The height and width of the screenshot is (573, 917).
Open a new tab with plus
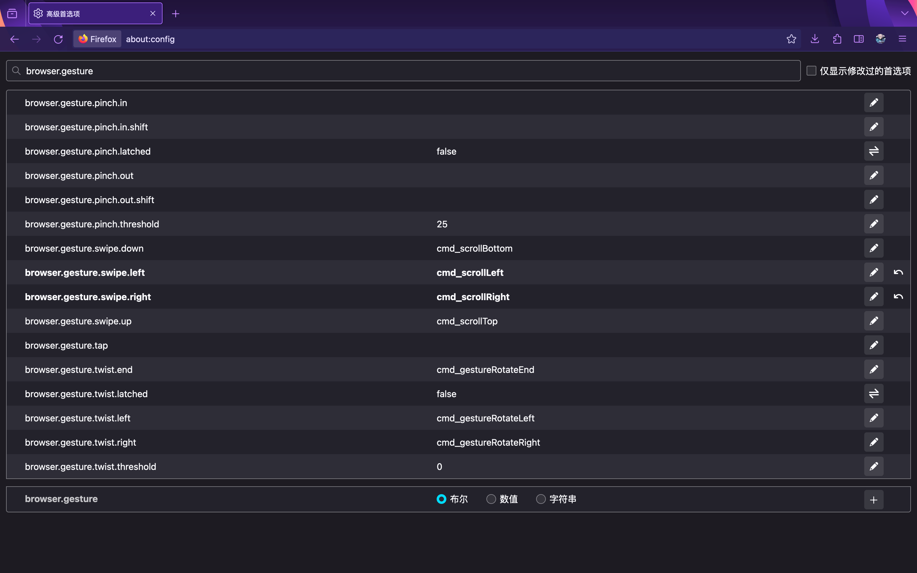click(x=176, y=14)
